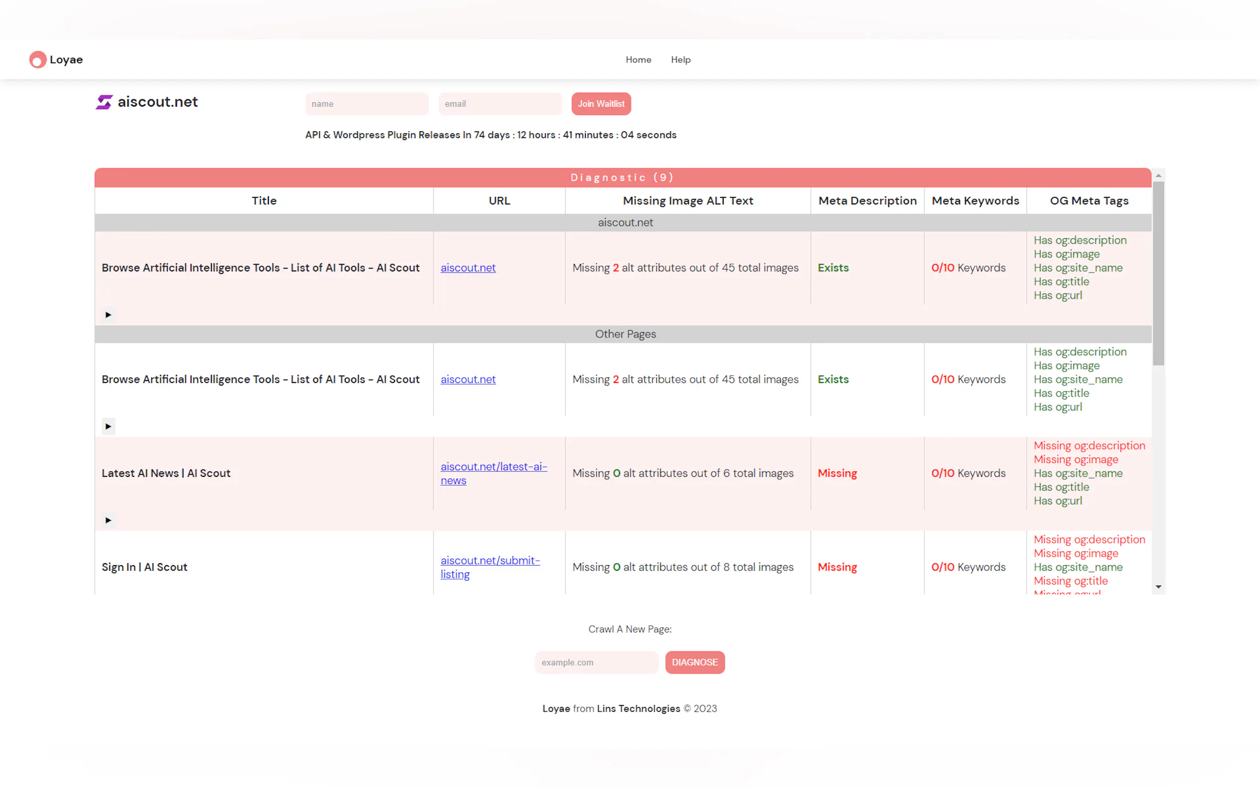The image size is (1260, 788).
Task: Expand Latest AI News row details
Action: pyautogui.click(x=108, y=520)
